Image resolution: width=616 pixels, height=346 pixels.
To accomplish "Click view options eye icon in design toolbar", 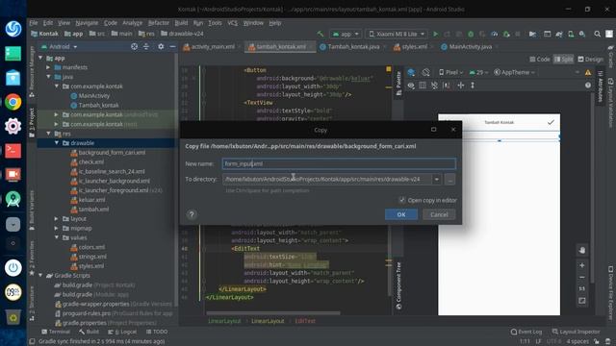I will click(x=411, y=86).
